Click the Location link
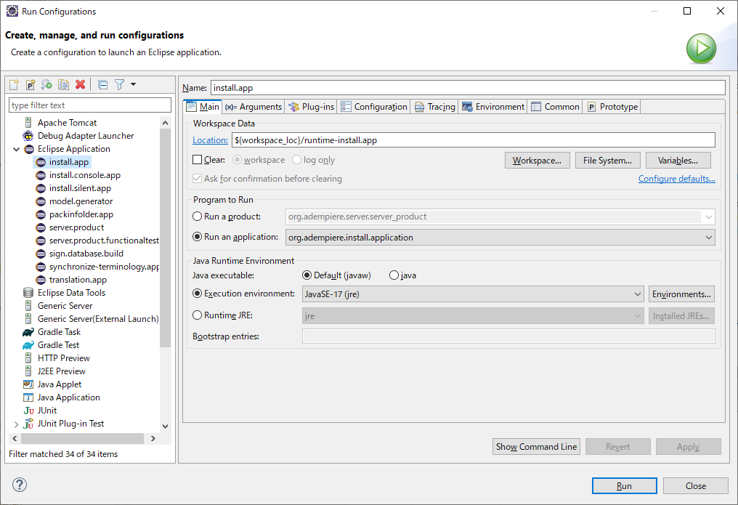The width and height of the screenshot is (738, 505). [210, 140]
